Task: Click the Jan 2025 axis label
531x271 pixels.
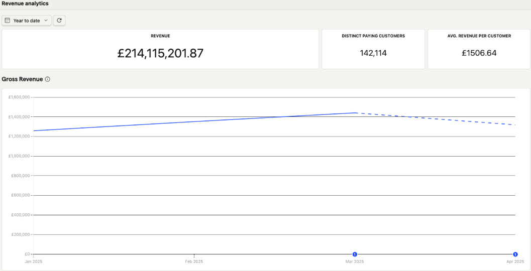Action: pos(34,261)
